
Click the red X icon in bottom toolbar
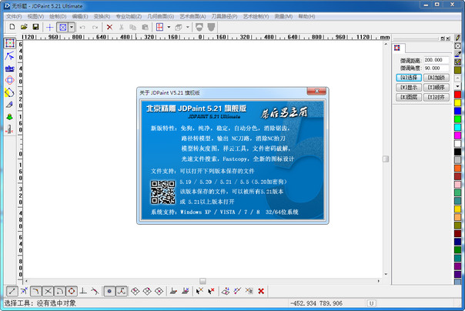(262, 291)
